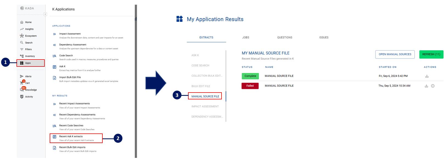Viewport: 448px width, 162px height.
Task: Open the Knowledge icon with 99+ badge
Action: coord(22,90)
